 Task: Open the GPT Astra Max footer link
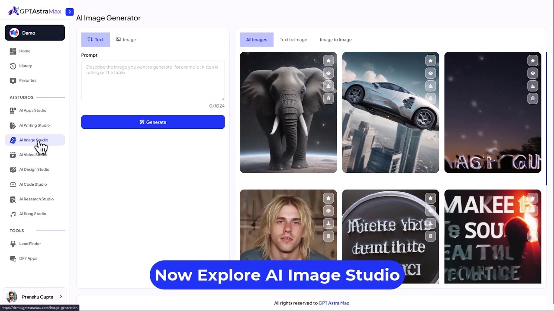(x=334, y=303)
